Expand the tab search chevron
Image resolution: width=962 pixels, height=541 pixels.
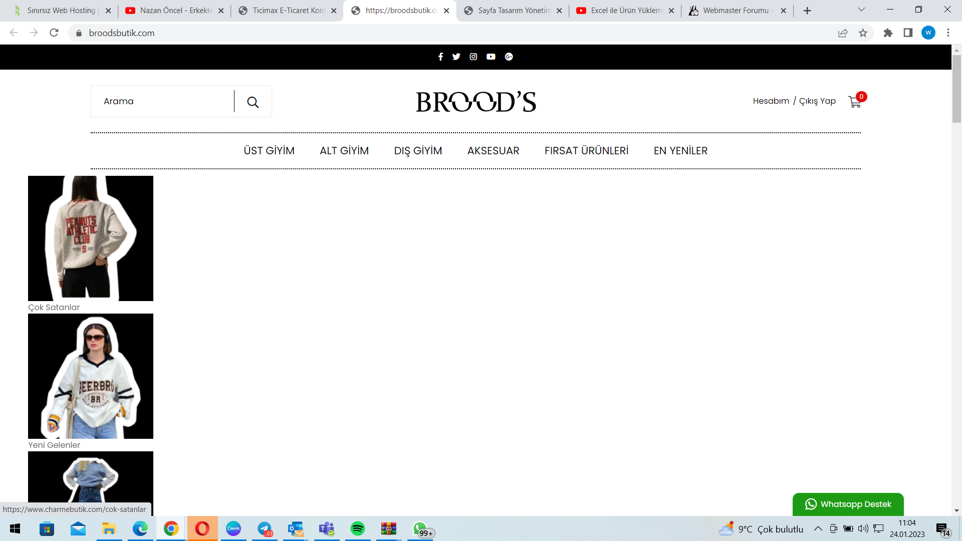[861, 10]
